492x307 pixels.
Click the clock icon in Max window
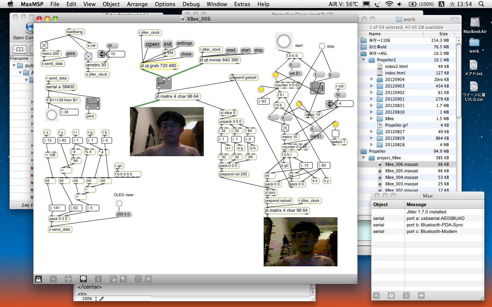(391, 295)
